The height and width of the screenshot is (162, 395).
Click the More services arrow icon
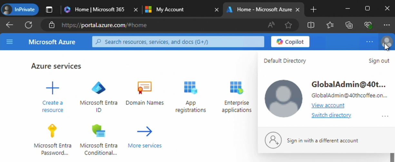[x=144, y=131]
